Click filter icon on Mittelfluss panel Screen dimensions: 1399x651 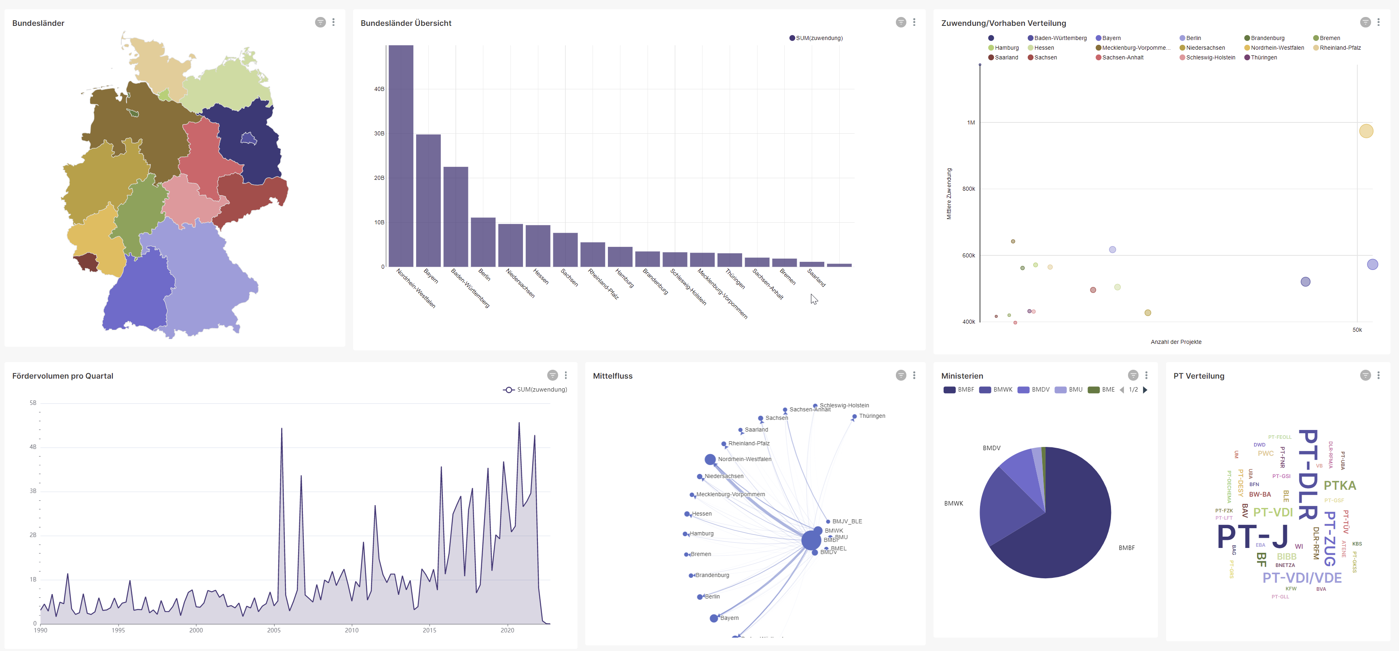(x=901, y=375)
